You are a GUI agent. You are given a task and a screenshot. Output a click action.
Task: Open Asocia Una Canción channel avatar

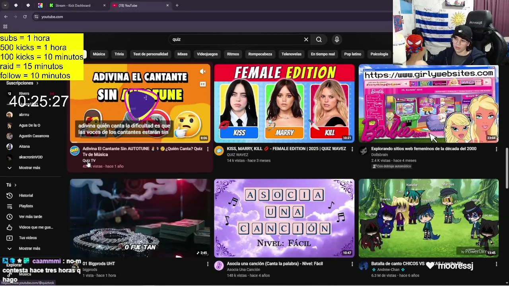pyautogui.click(x=219, y=266)
